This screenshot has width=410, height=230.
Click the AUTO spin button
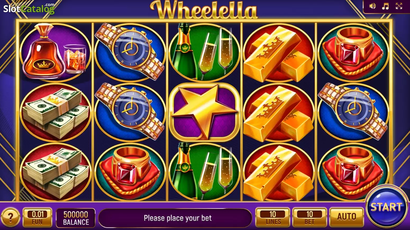point(347,217)
